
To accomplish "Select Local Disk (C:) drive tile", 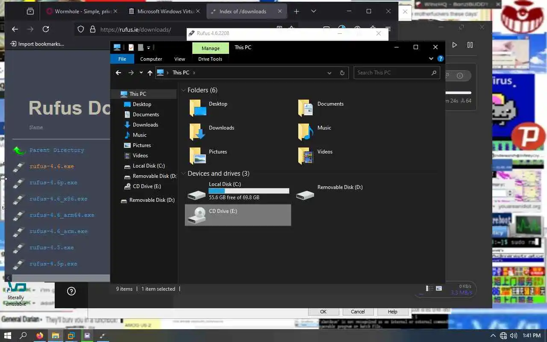I will [x=238, y=191].
